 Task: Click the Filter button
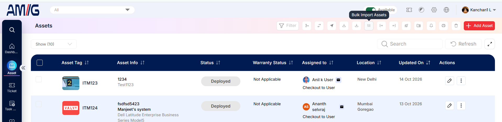(x=288, y=26)
